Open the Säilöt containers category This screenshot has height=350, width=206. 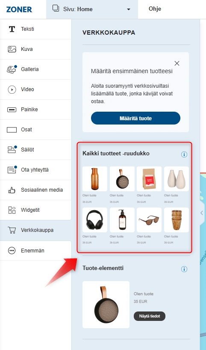coord(35,150)
